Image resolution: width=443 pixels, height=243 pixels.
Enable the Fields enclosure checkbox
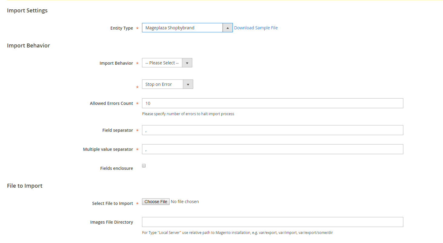click(144, 166)
